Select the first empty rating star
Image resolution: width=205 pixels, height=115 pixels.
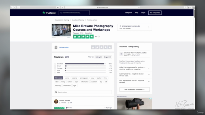pyautogui.click(x=93, y=47)
